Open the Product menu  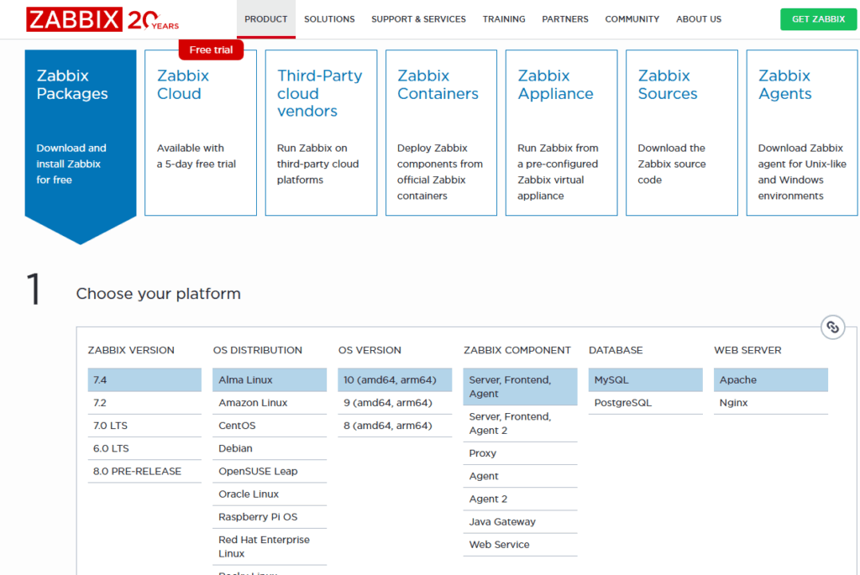pos(265,19)
